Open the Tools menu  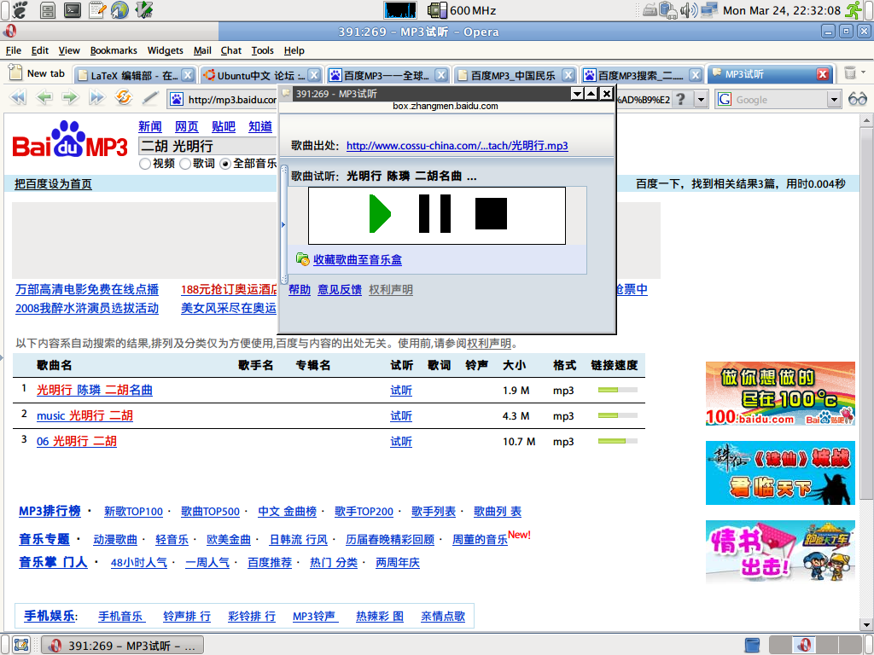click(x=263, y=50)
